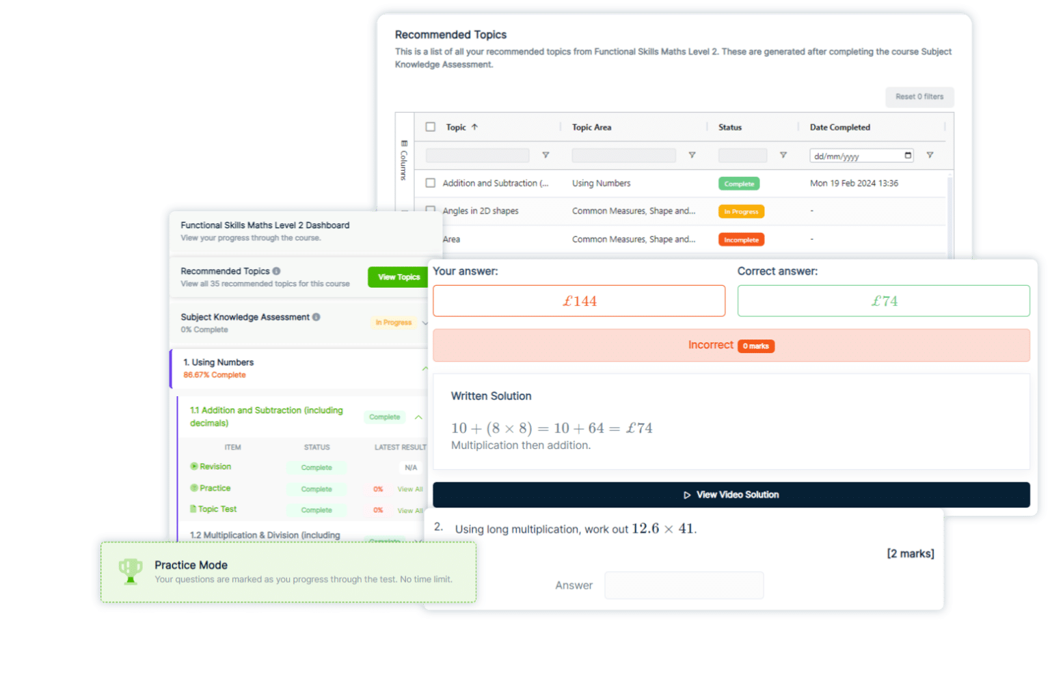
Task: Click info icon beside Subject Knowledge Assessment
Action: 316,317
